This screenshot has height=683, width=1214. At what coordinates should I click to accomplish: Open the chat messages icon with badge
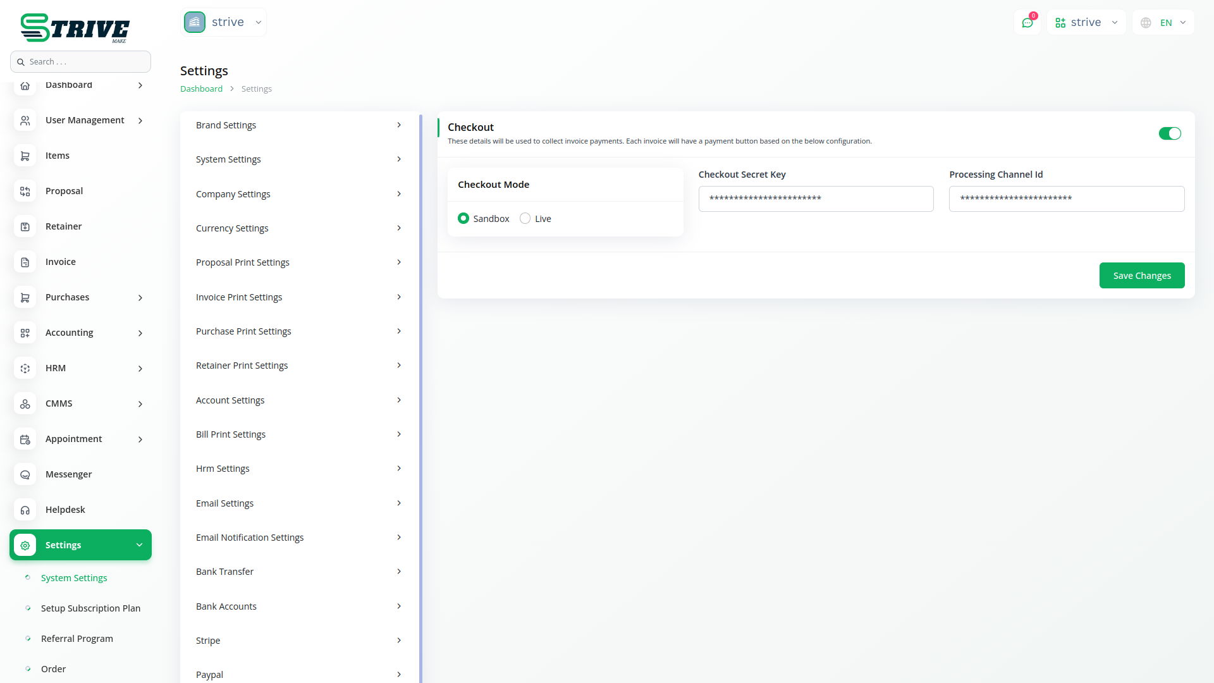pos(1027,23)
